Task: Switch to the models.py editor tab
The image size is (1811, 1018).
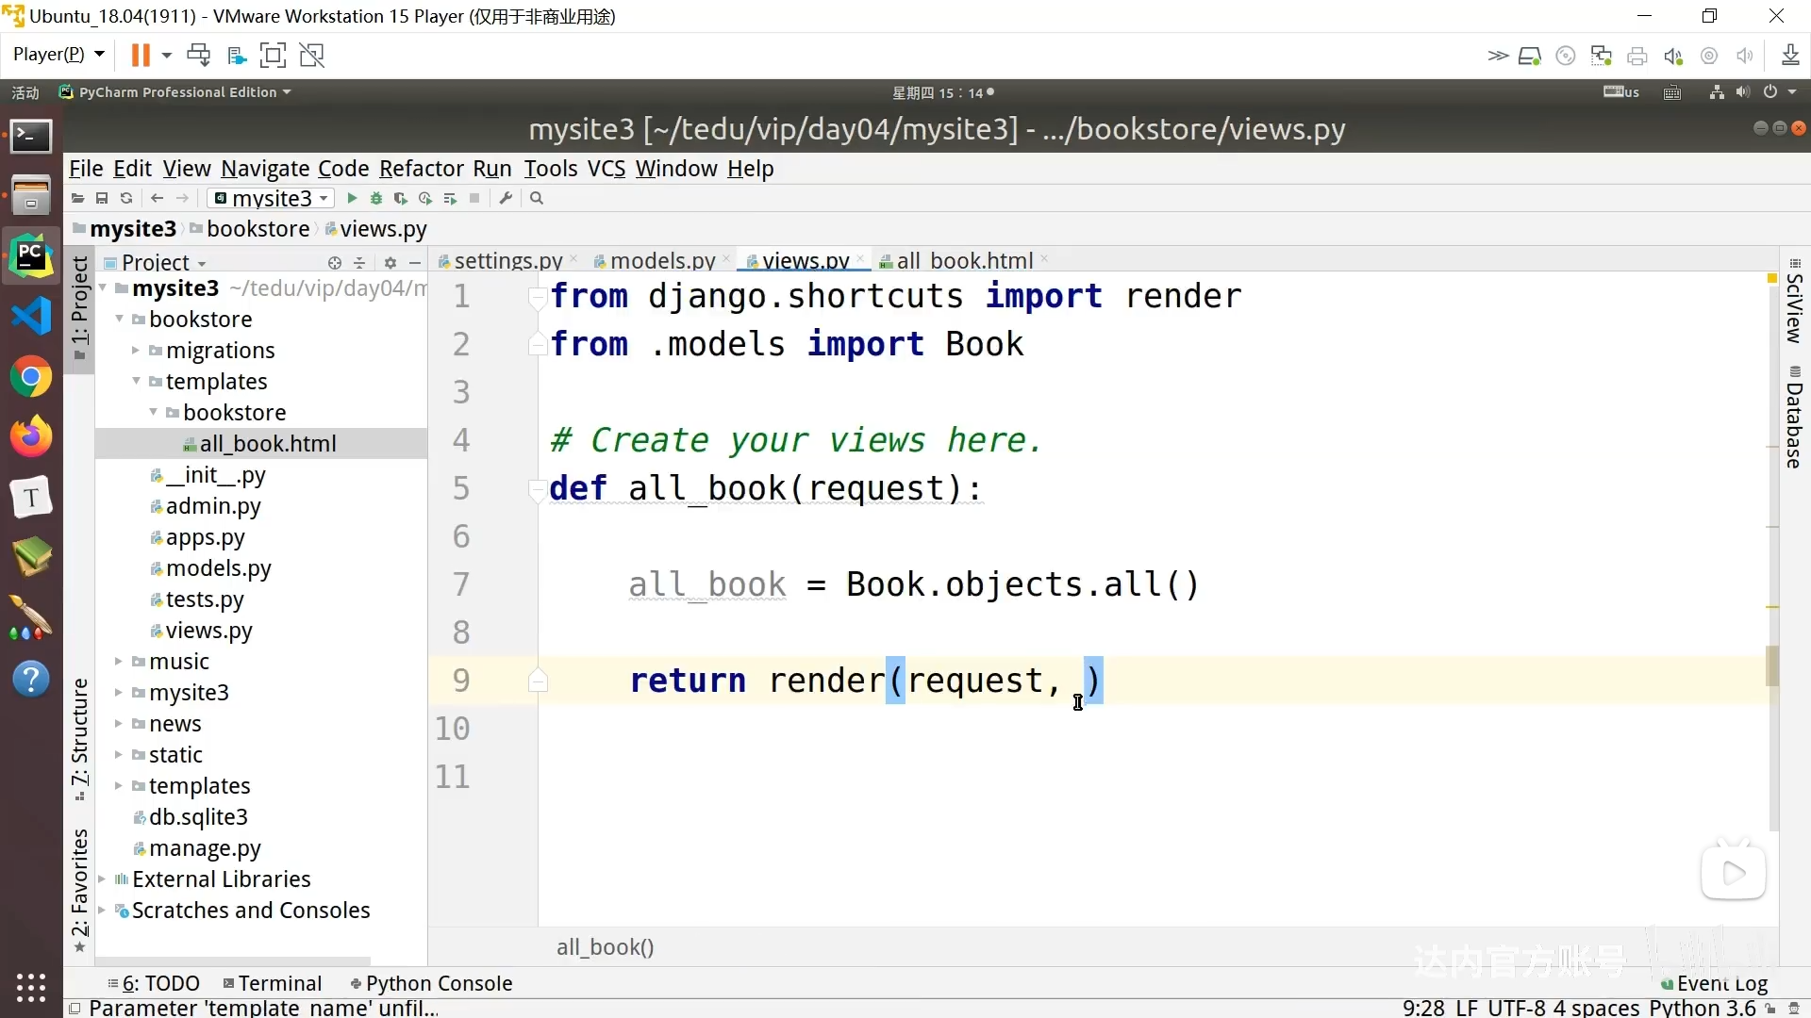Action: (661, 260)
